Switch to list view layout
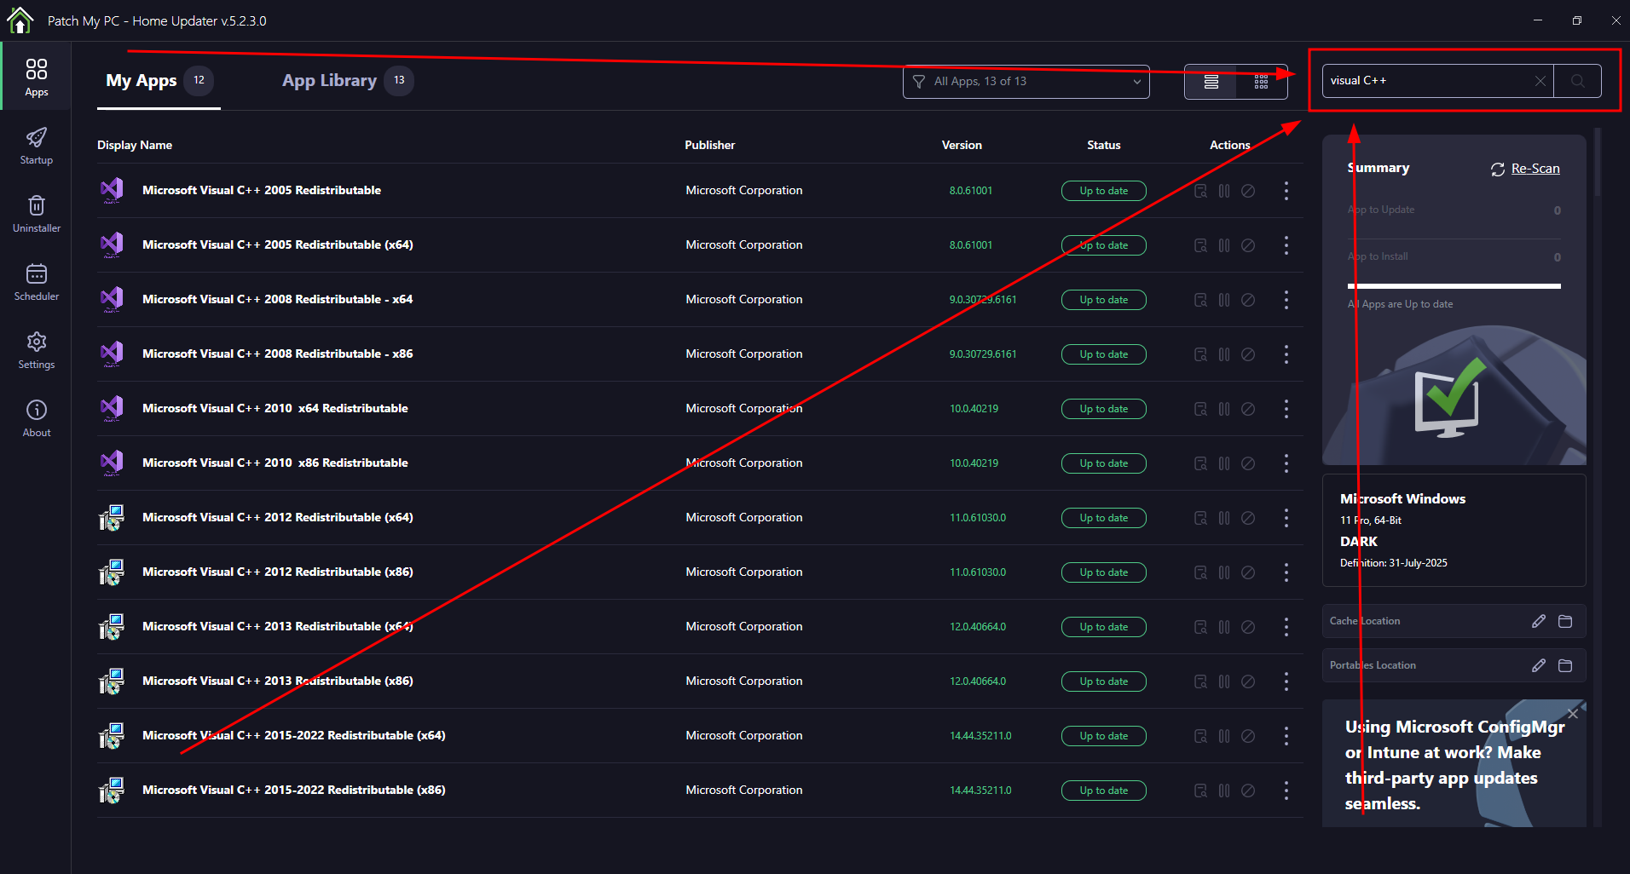The image size is (1630, 874). tap(1211, 82)
